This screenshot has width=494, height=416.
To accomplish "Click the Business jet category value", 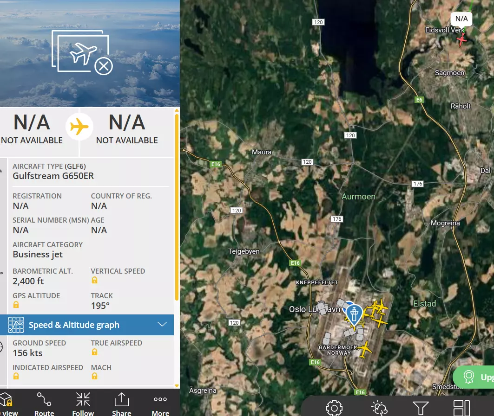I will [x=38, y=255].
